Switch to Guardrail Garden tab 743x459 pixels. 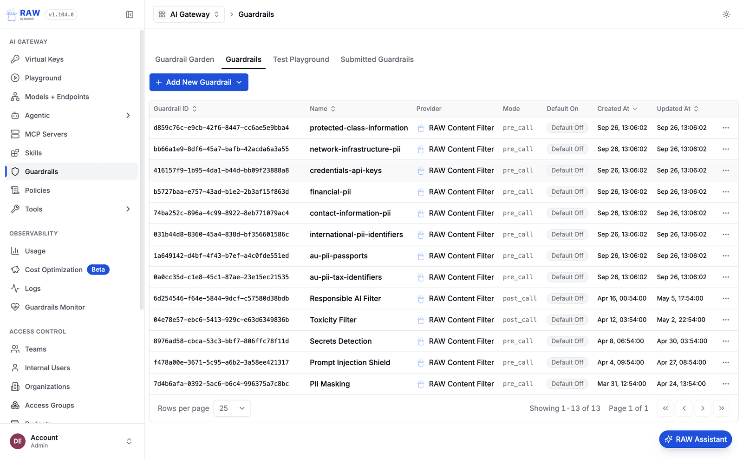coord(185,59)
